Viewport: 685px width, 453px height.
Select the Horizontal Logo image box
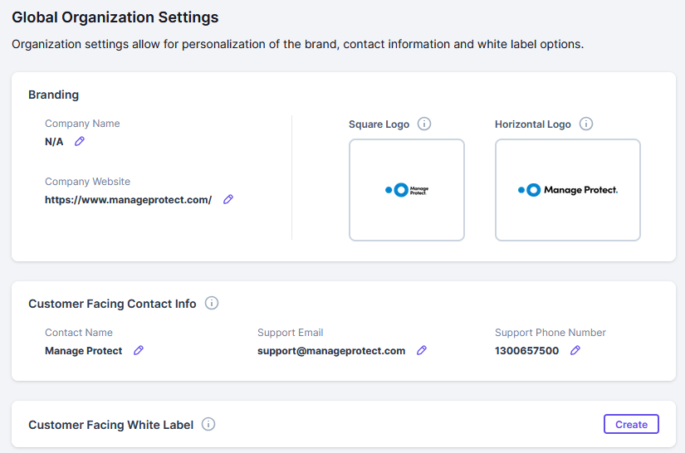click(568, 190)
